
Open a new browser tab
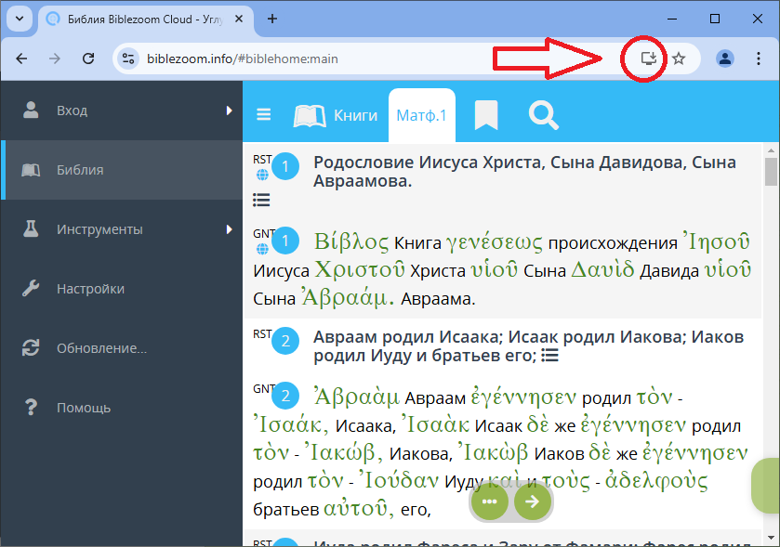coord(272,19)
